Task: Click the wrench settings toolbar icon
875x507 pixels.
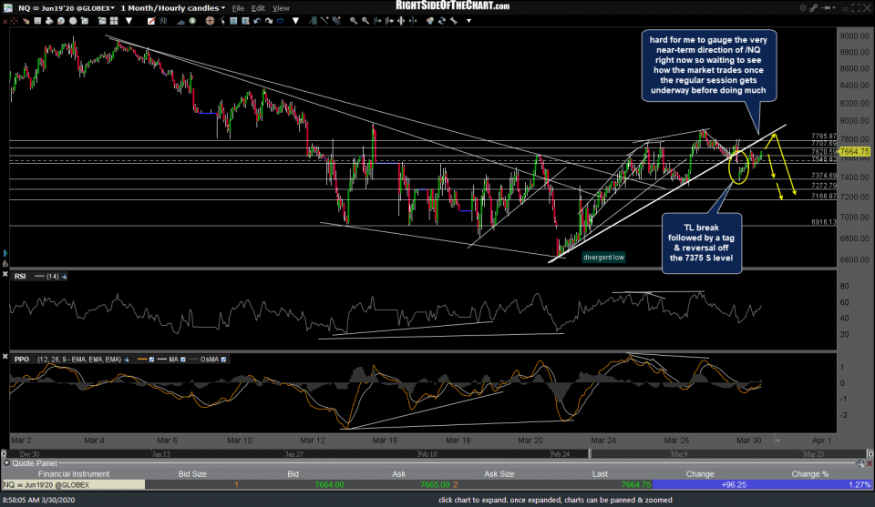Action: 454,21
